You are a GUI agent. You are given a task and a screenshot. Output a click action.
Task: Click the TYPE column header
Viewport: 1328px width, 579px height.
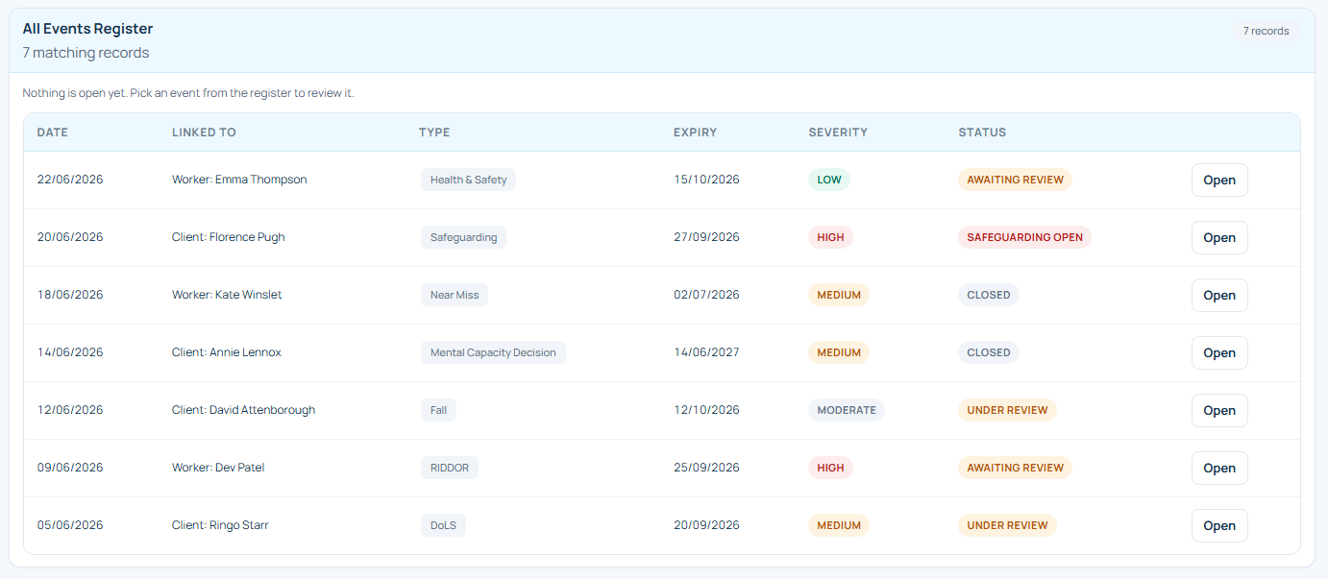[434, 133]
